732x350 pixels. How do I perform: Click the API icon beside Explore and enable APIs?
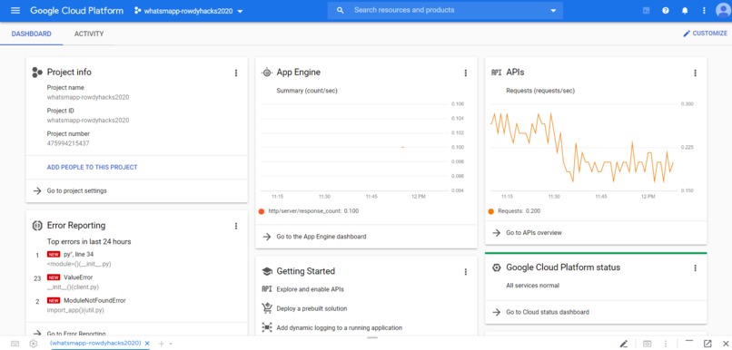tap(267, 289)
